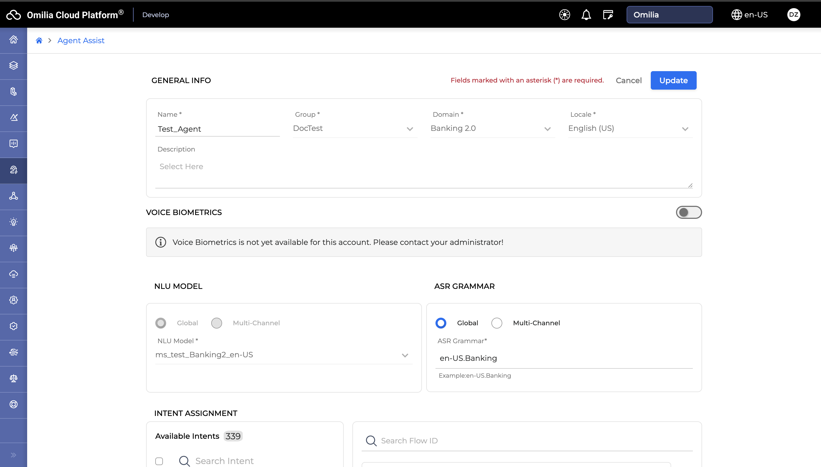
Task: Open the balance scales sidebar icon
Action: point(14,378)
